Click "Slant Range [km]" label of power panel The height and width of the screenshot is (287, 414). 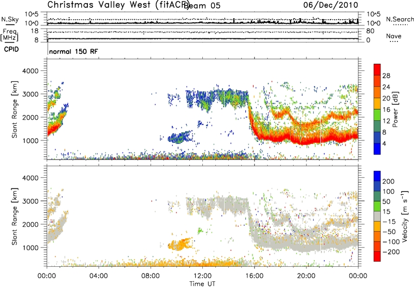click(14, 109)
